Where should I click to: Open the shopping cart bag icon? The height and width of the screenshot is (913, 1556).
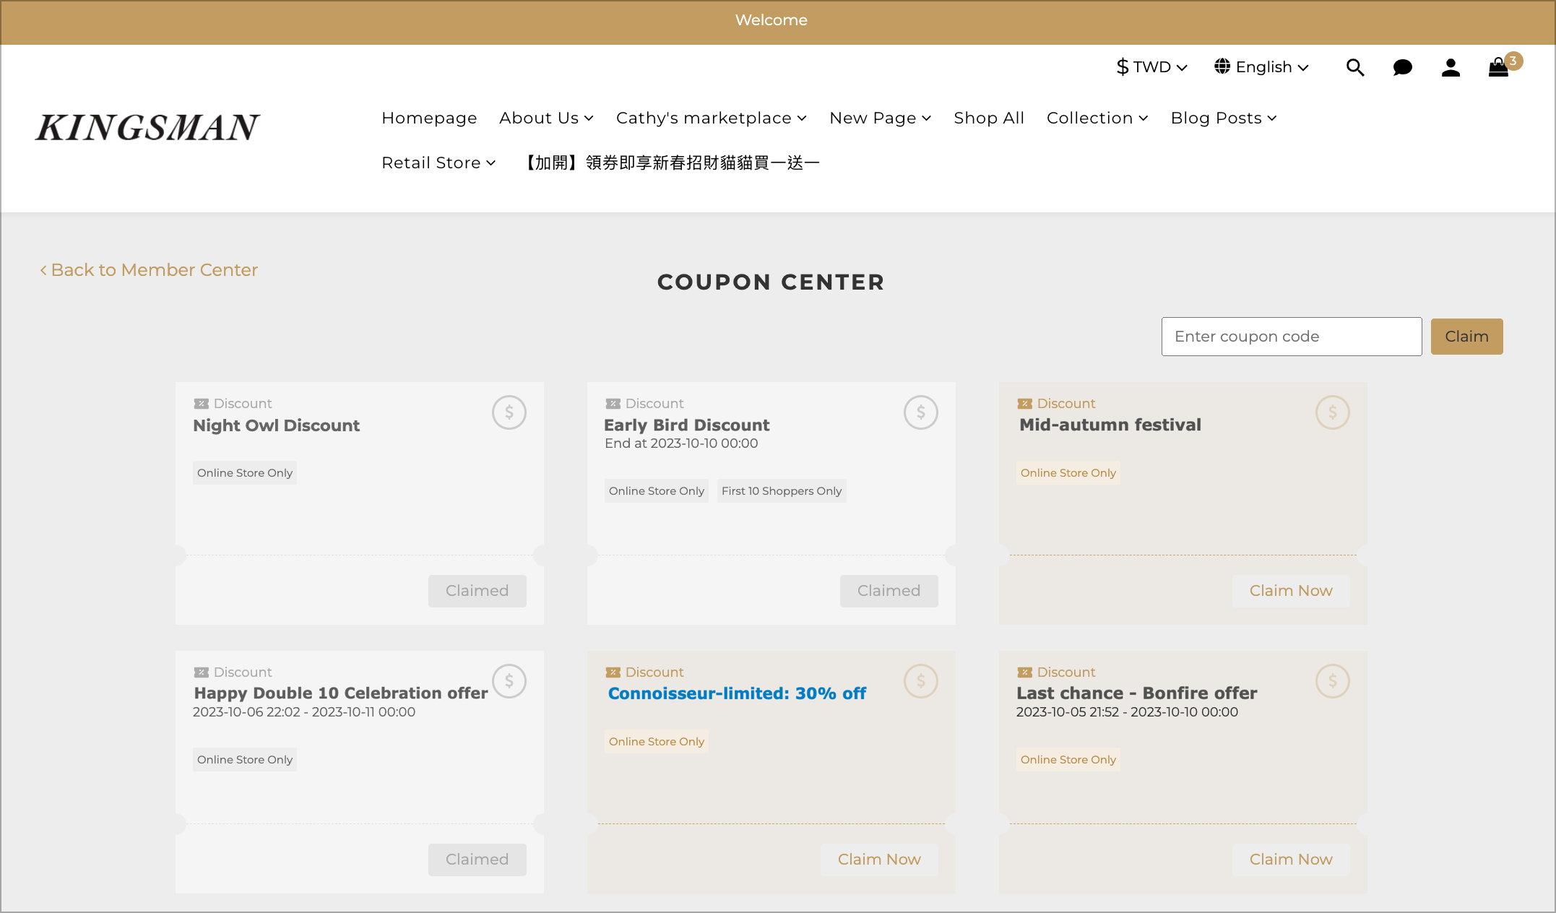(x=1499, y=67)
